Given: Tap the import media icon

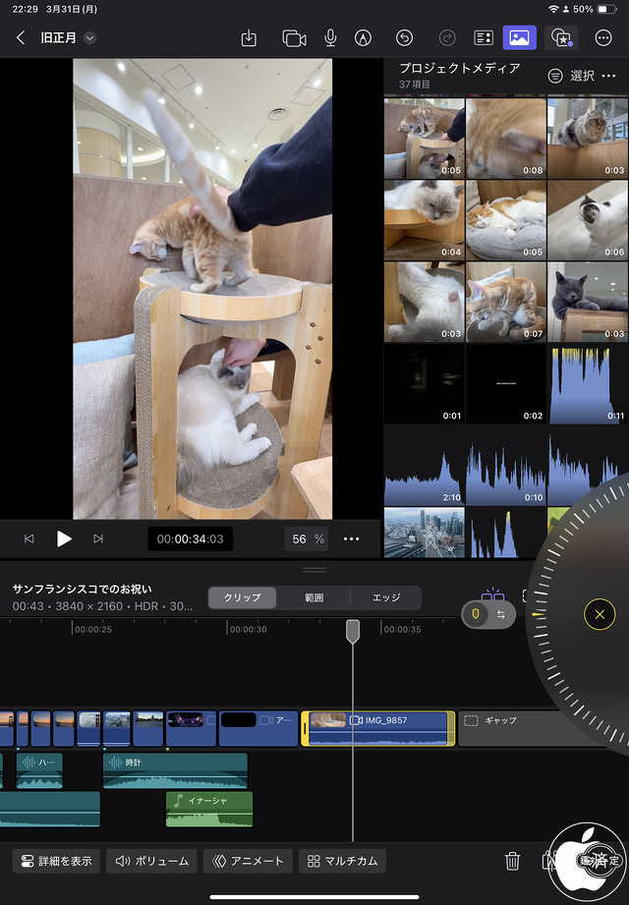Looking at the screenshot, I should click(x=249, y=38).
